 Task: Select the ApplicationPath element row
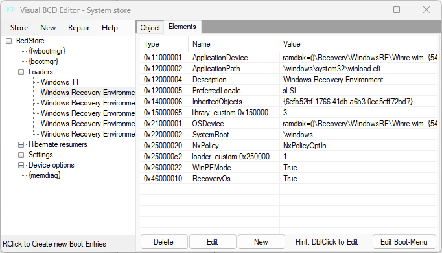tap(288, 69)
